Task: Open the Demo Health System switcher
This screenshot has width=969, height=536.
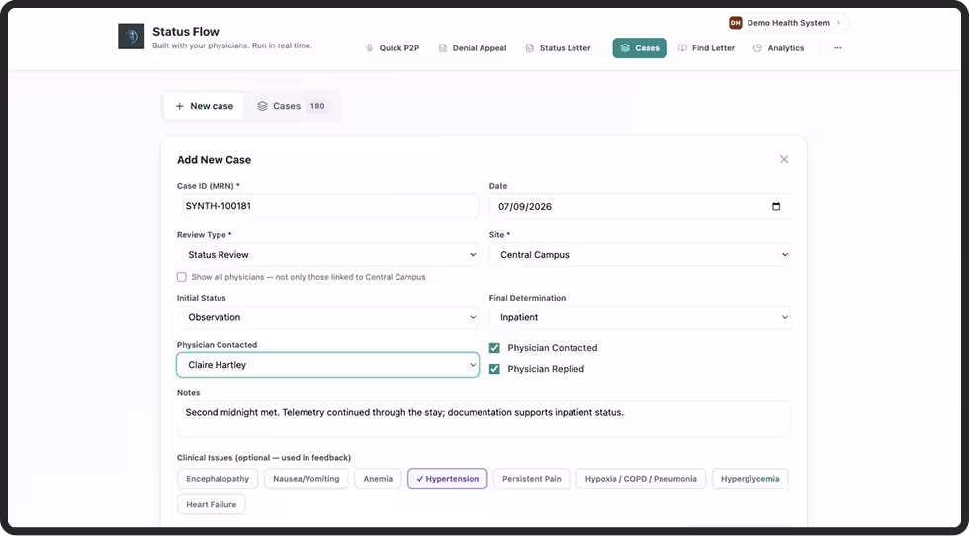Action: click(x=787, y=23)
